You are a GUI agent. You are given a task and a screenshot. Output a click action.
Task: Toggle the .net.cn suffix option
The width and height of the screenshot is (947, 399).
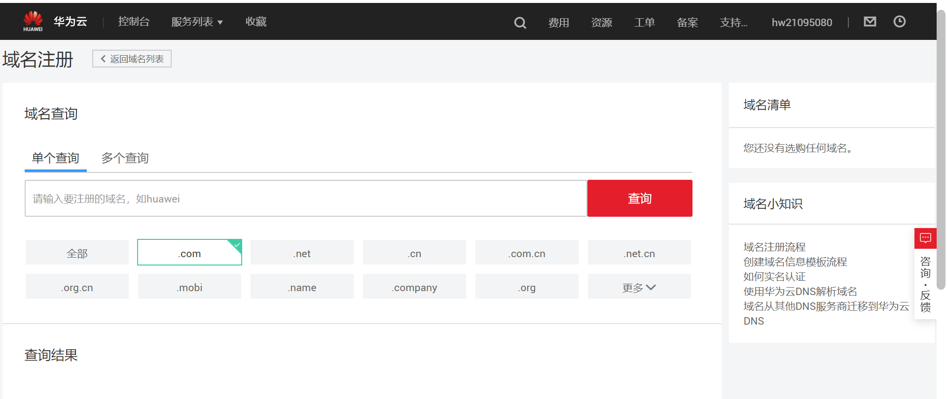(639, 253)
